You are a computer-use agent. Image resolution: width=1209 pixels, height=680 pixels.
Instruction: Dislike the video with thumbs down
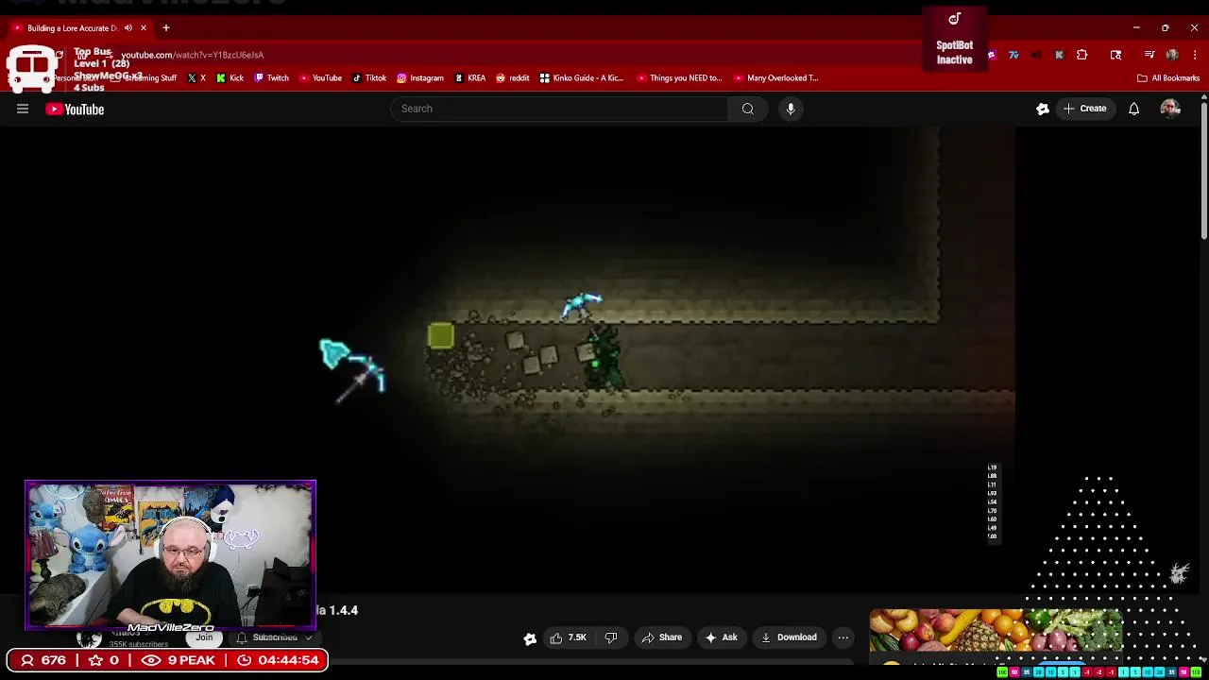tap(611, 637)
